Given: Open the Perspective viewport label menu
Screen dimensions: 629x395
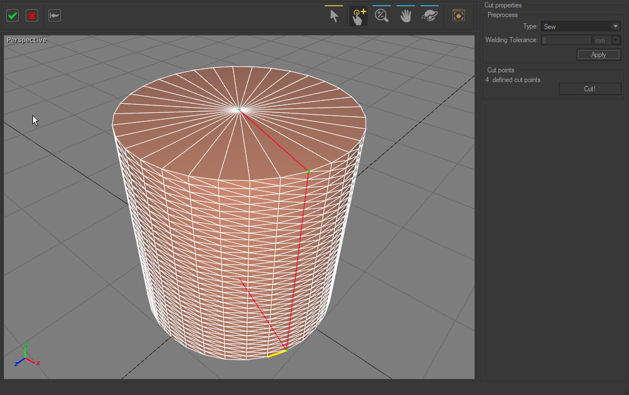Looking at the screenshot, I should [27, 40].
